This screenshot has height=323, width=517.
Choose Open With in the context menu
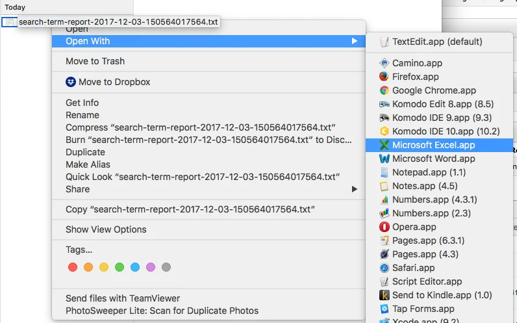point(208,41)
